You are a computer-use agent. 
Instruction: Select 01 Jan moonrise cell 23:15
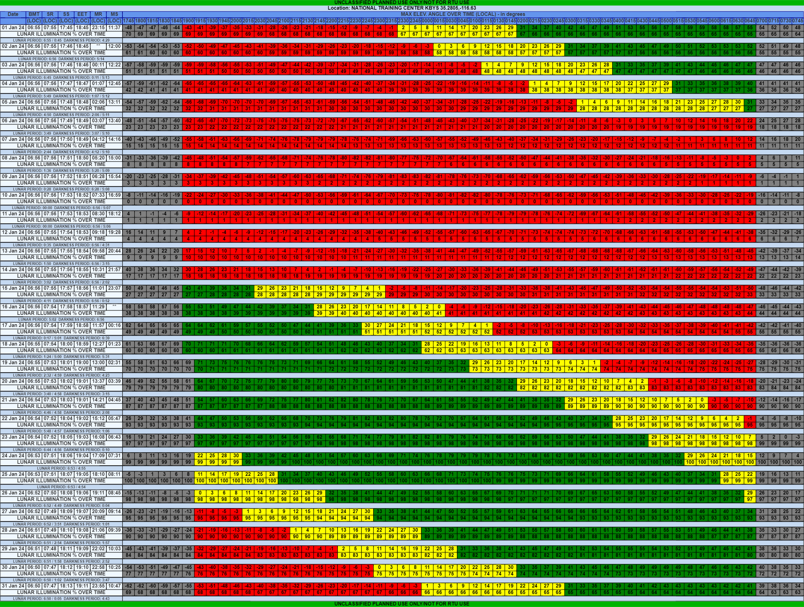tap(98, 28)
